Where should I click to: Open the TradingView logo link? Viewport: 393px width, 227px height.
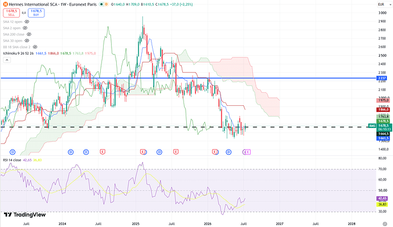[24, 214]
